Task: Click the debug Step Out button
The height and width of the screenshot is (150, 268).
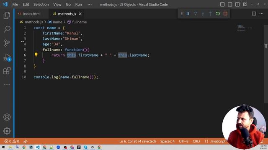Action: tap(210, 14)
